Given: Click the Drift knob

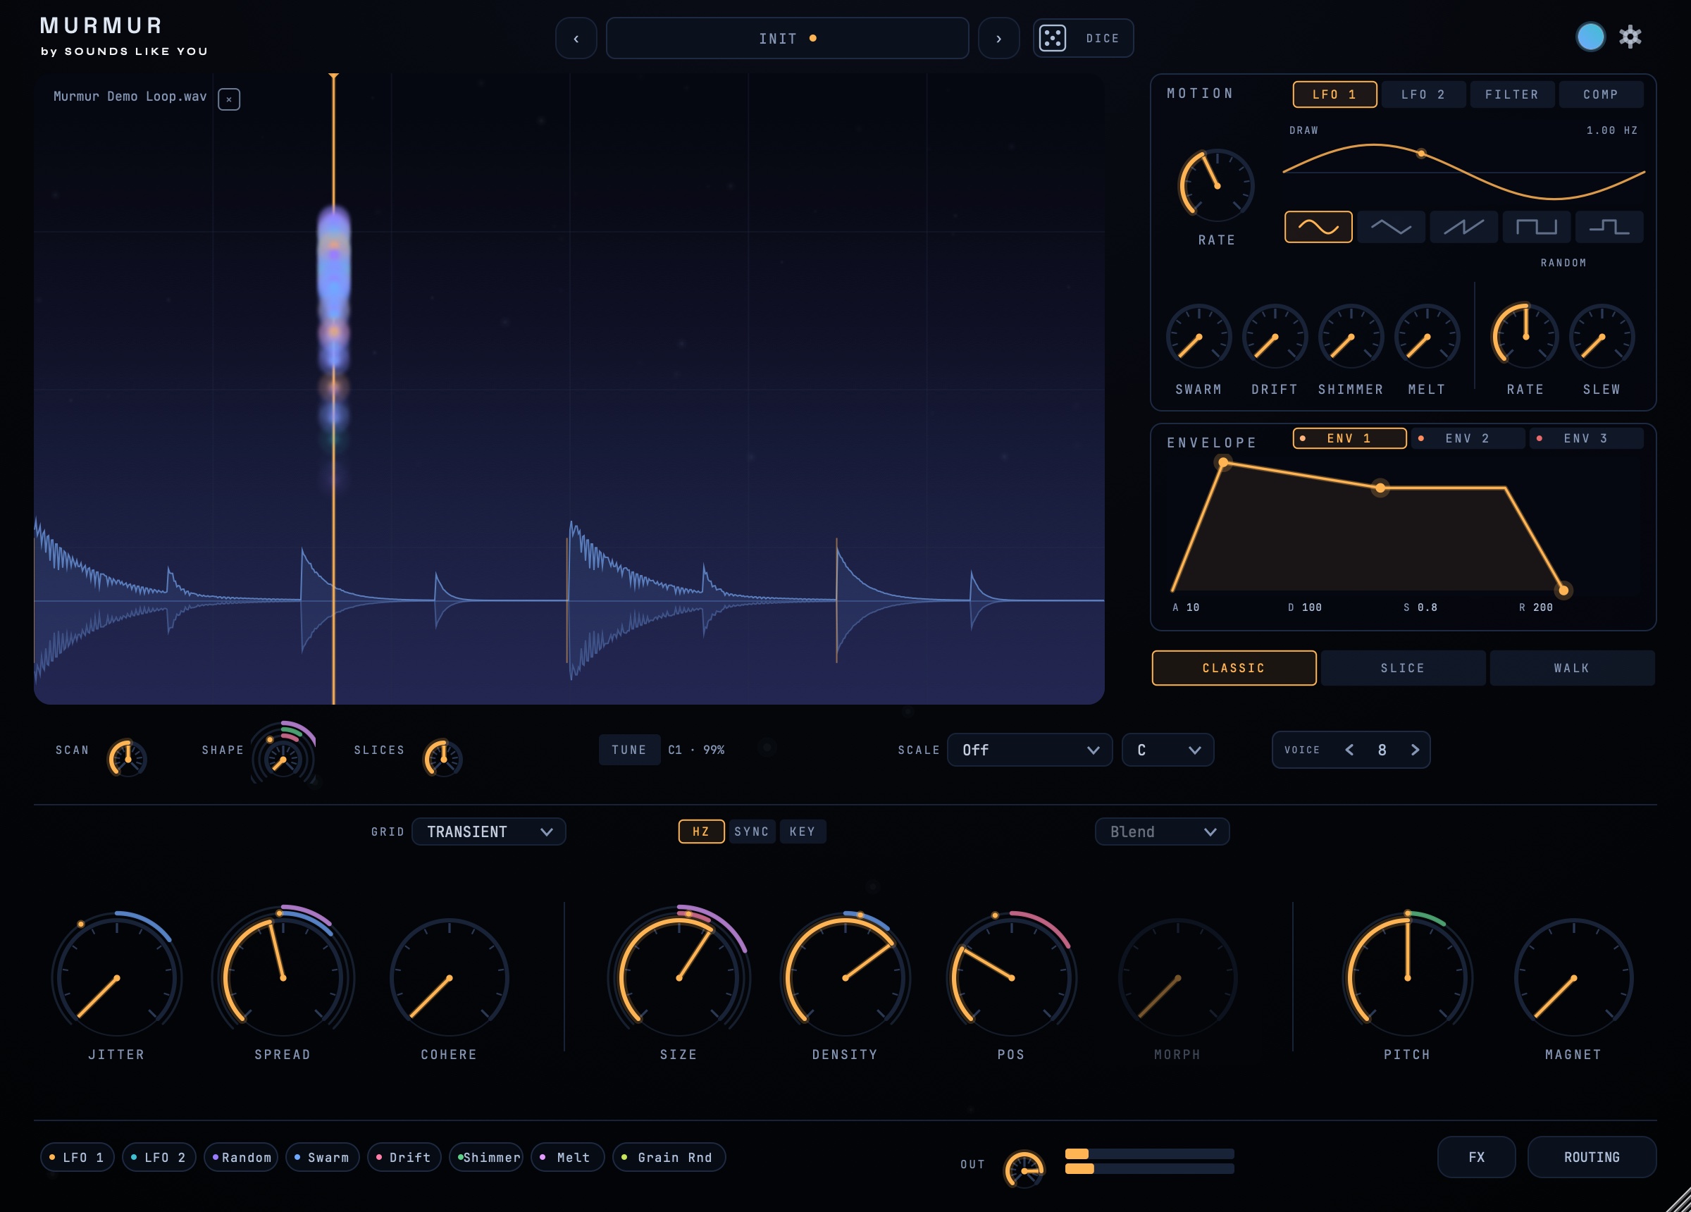Looking at the screenshot, I should coord(1274,337).
